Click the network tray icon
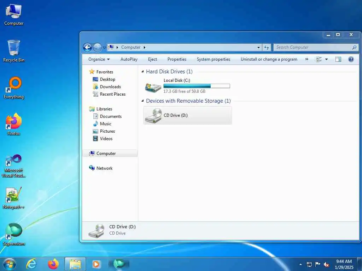The height and width of the screenshot is (271, 362). coord(309,264)
